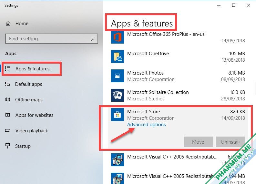Close the Settings window
Screen dimensions: 256x184
tap(249, 5)
